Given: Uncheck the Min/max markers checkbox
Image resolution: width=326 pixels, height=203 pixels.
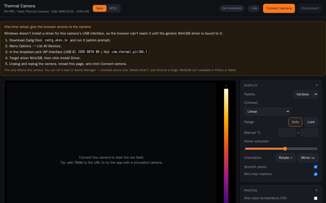Looking at the screenshot, I should [316, 174].
